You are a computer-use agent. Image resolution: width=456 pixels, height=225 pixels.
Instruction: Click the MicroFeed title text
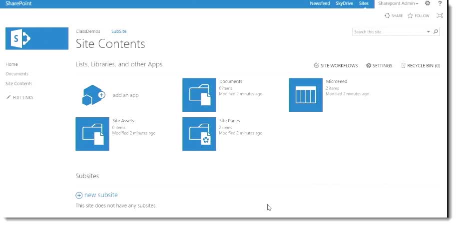click(x=337, y=81)
